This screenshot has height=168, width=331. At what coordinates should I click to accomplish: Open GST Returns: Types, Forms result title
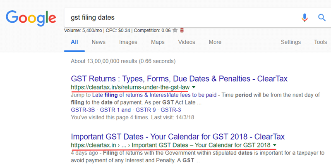tap(179, 78)
